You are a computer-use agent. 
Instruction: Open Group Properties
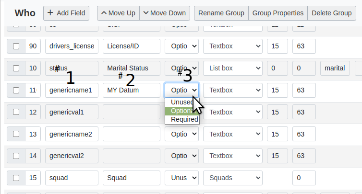click(x=278, y=13)
